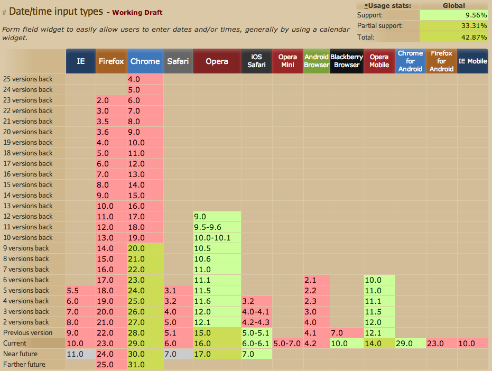The height and width of the screenshot is (371, 492).
Task: Click the Safari column header
Action: [178, 61]
